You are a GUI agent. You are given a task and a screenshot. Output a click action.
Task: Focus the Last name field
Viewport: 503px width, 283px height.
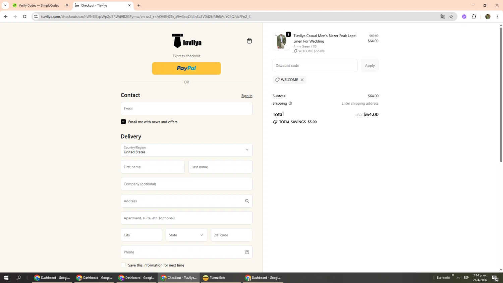click(x=220, y=167)
